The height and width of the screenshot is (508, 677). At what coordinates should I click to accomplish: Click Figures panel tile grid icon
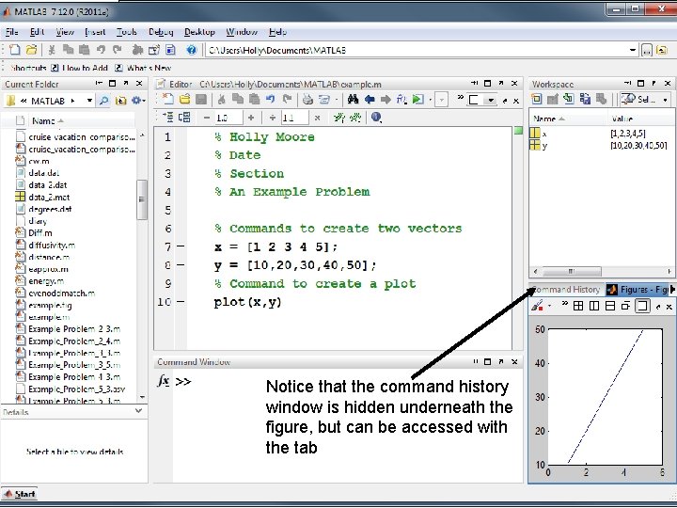[577, 307]
